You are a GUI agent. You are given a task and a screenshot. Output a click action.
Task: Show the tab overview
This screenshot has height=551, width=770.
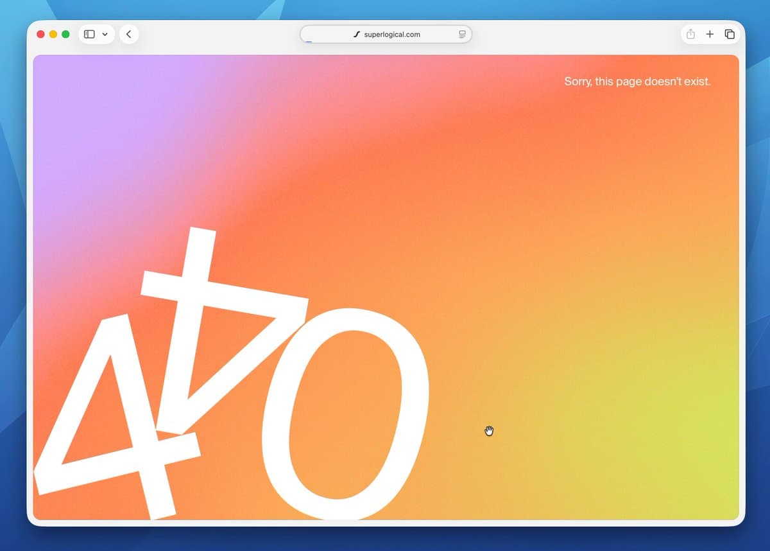click(730, 34)
